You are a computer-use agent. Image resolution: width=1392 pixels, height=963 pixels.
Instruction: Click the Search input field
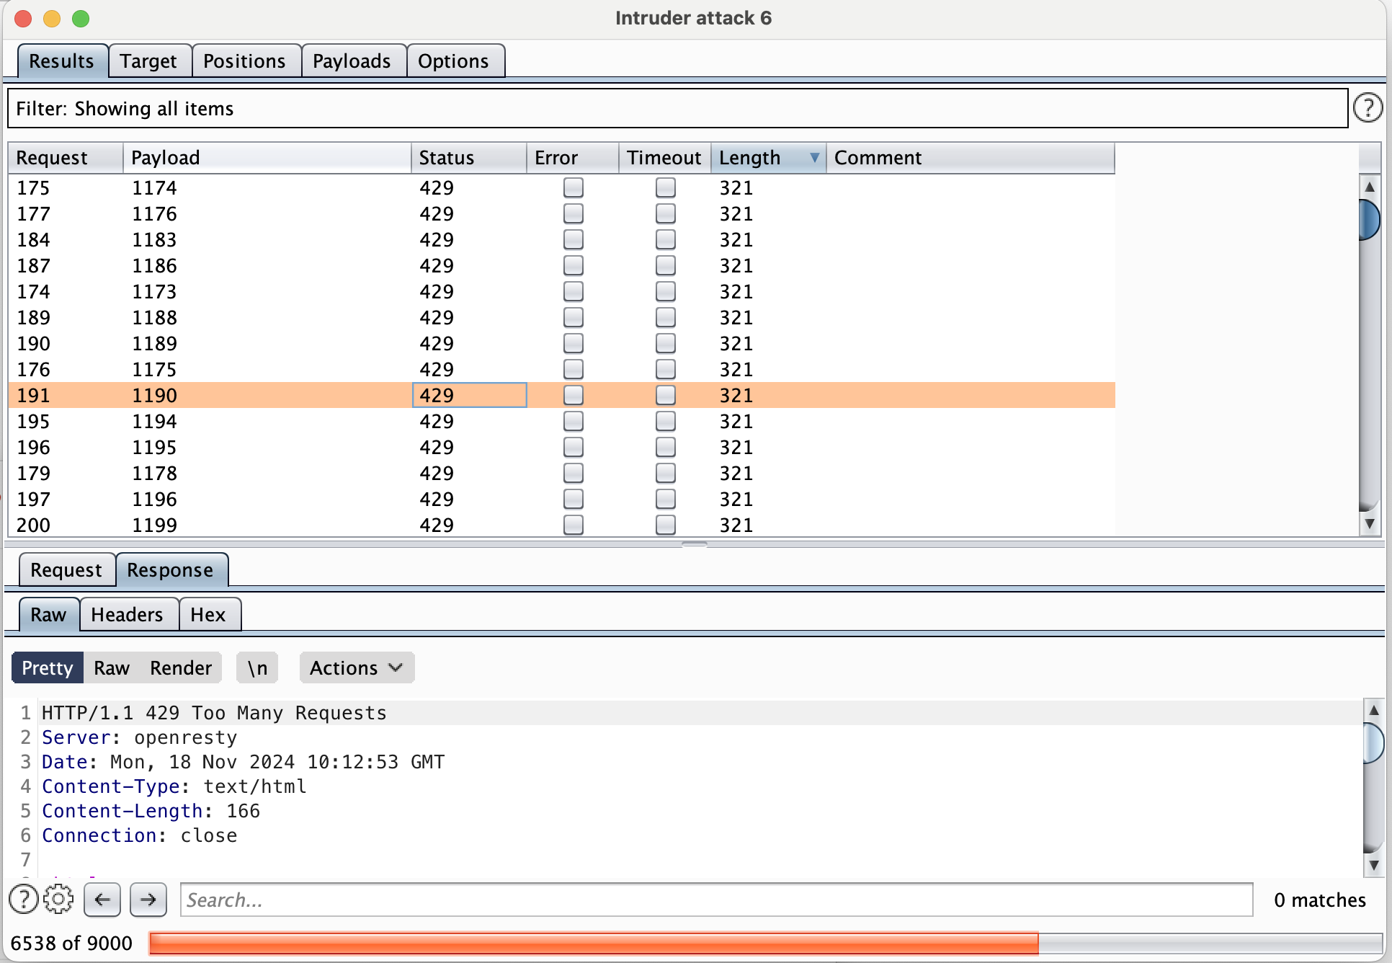(x=716, y=899)
